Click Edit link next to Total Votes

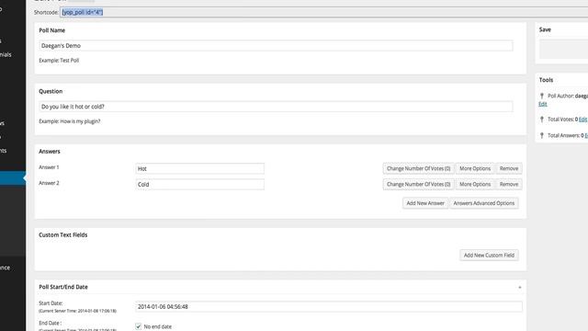tap(582, 120)
